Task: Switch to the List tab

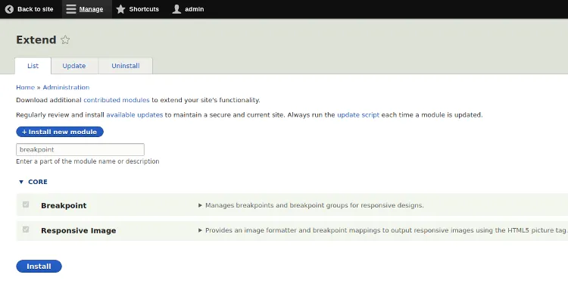Action: (33, 66)
